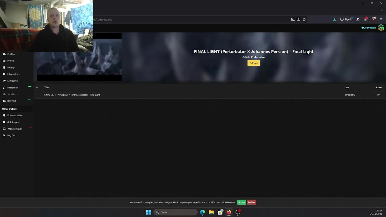
Task: Open the Interaction music note item
Action: [13, 87]
